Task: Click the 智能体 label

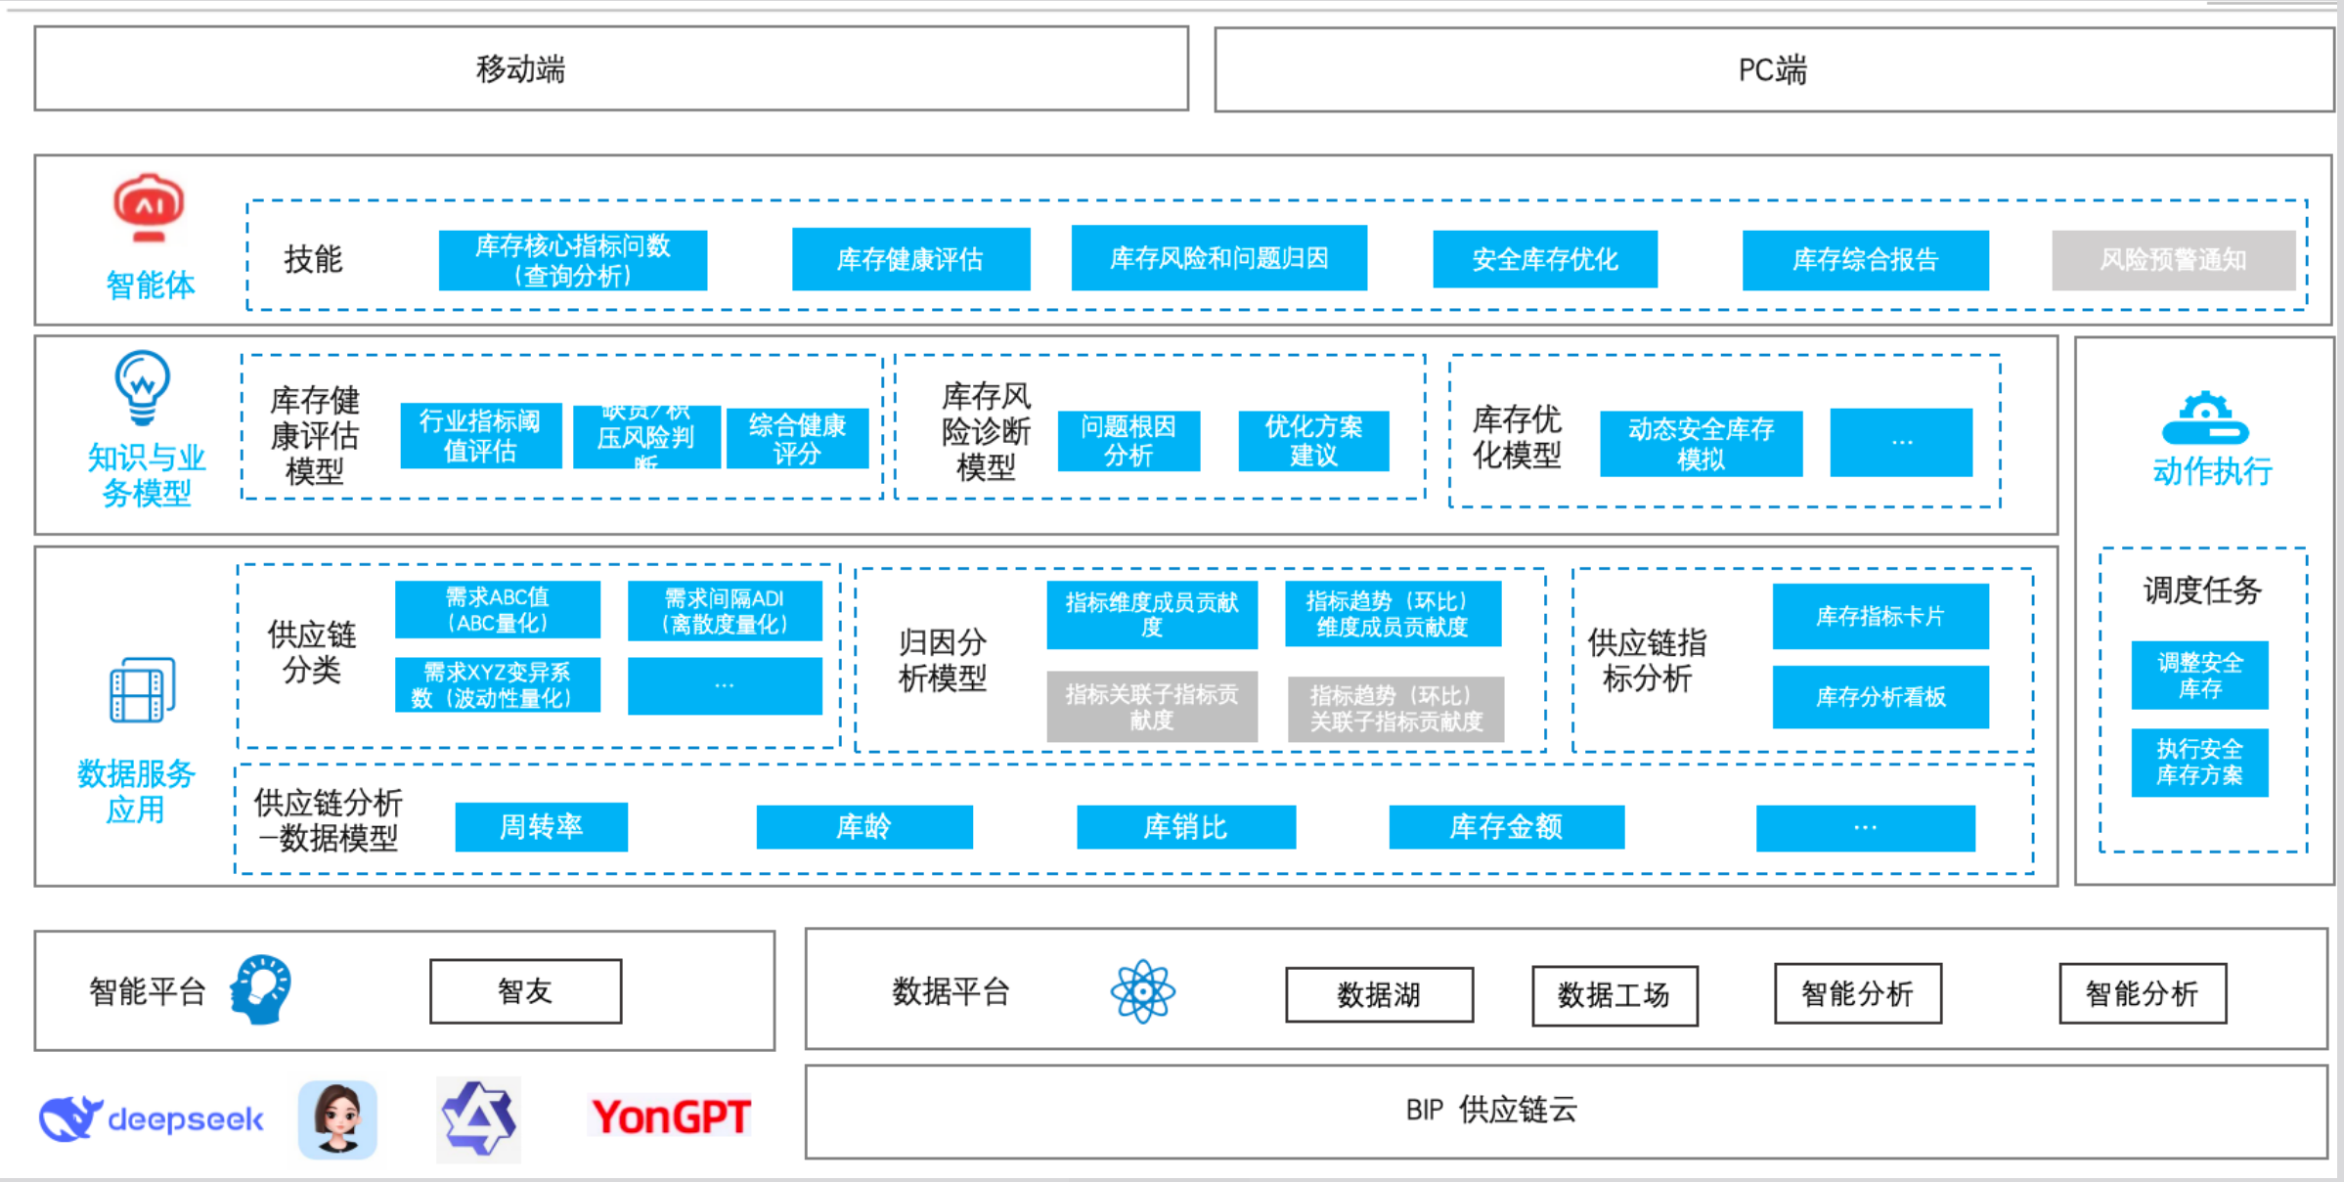Action: click(150, 285)
